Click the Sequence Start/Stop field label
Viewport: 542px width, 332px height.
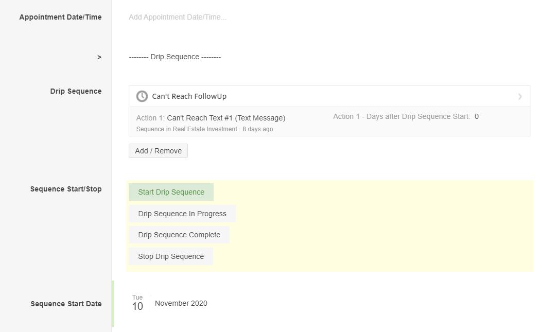coord(66,189)
